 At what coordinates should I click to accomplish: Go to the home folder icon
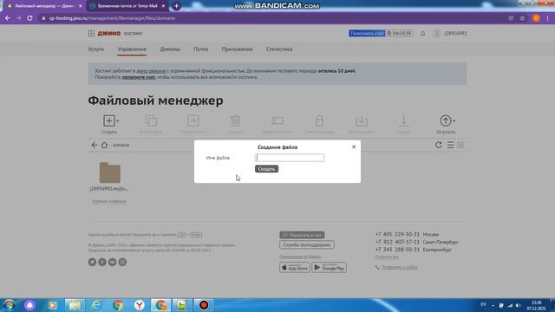[x=104, y=145]
